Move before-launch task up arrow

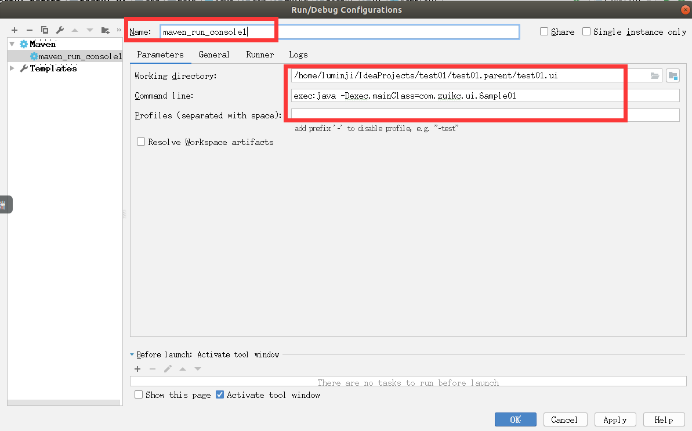(x=183, y=369)
